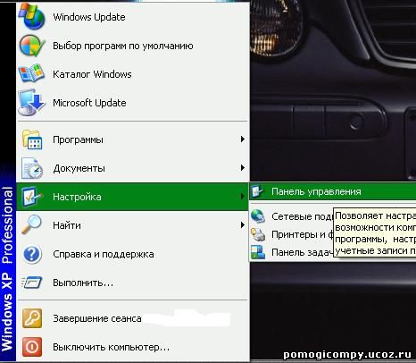Click the Выбор программ по умолчанию icon
Viewport: 416px width, 363px height.
(x=32, y=46)
